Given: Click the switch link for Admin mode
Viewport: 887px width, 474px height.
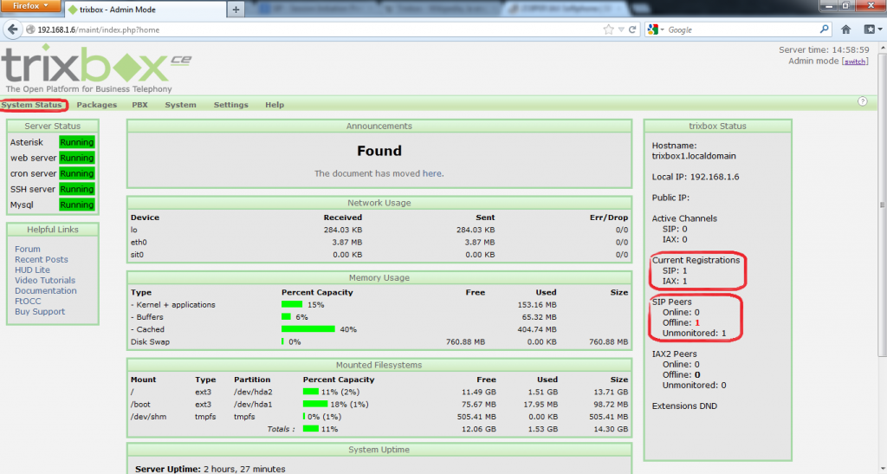Looking at the screenshot, I should coord(855,62).
